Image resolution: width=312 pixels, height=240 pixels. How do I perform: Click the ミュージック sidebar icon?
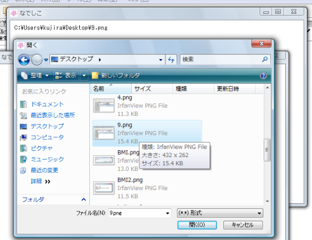[x=24, y=160]
